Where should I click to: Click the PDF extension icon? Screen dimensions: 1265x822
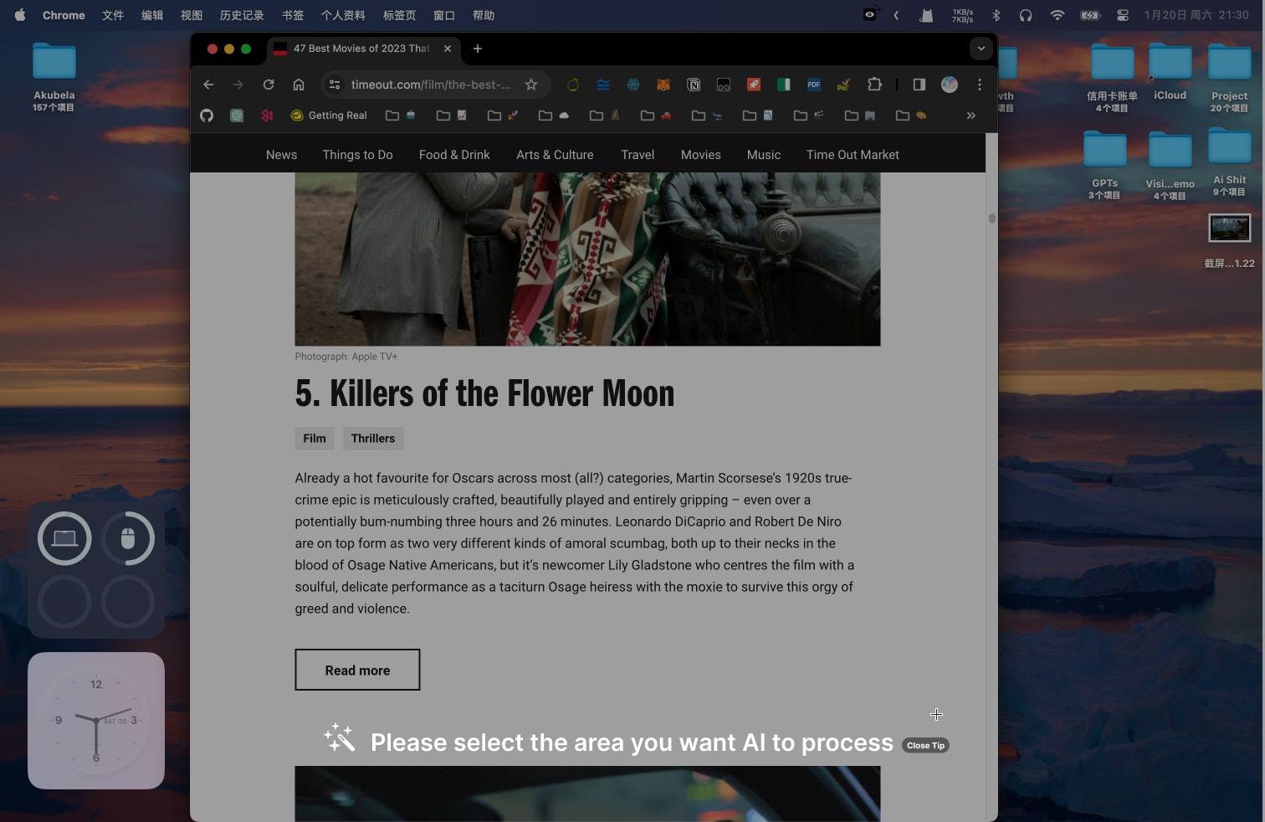click(813, 85)
